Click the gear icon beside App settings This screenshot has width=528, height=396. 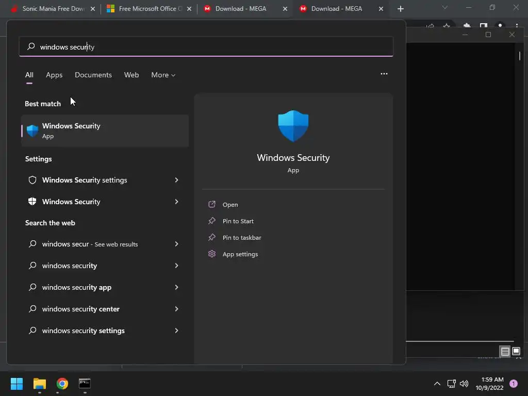212,254
